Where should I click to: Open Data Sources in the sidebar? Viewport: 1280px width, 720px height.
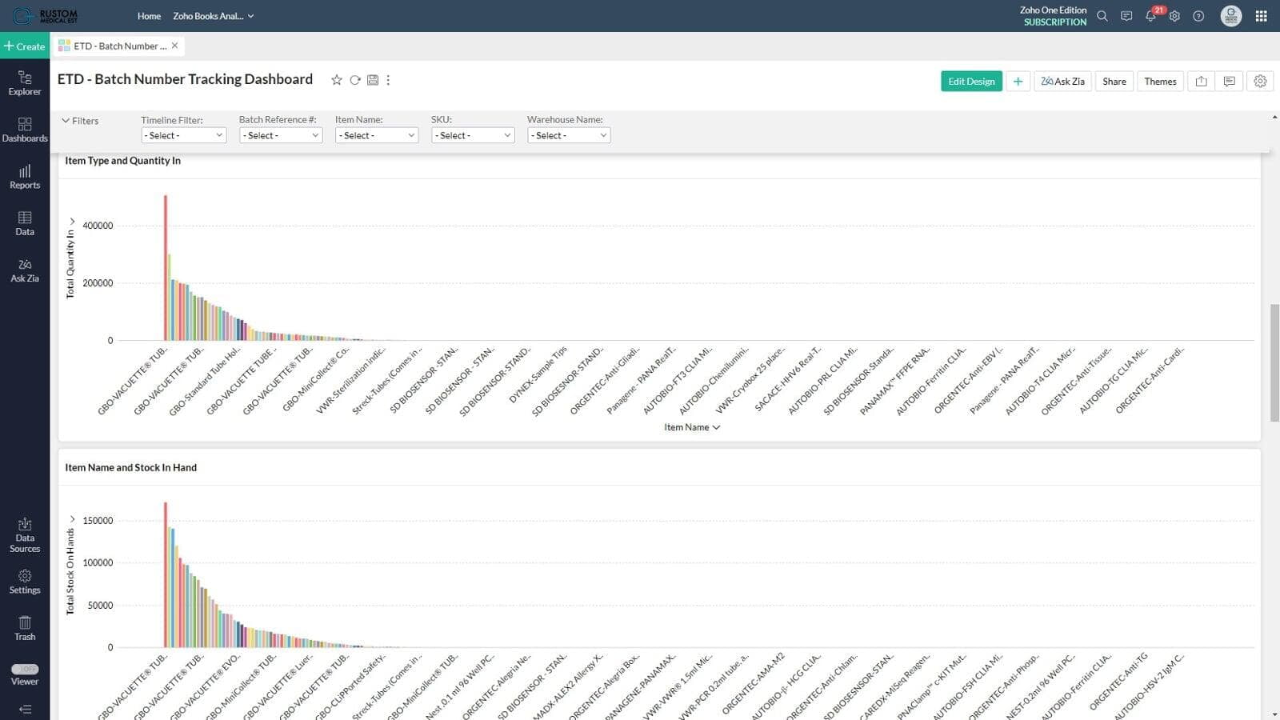pyautogui.click(x=25, y=535)
